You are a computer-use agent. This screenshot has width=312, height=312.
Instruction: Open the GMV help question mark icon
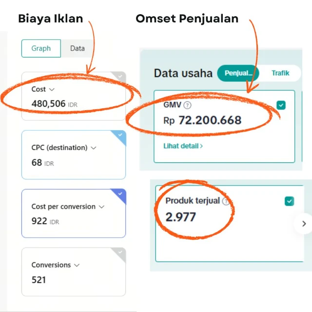(188, 105)
